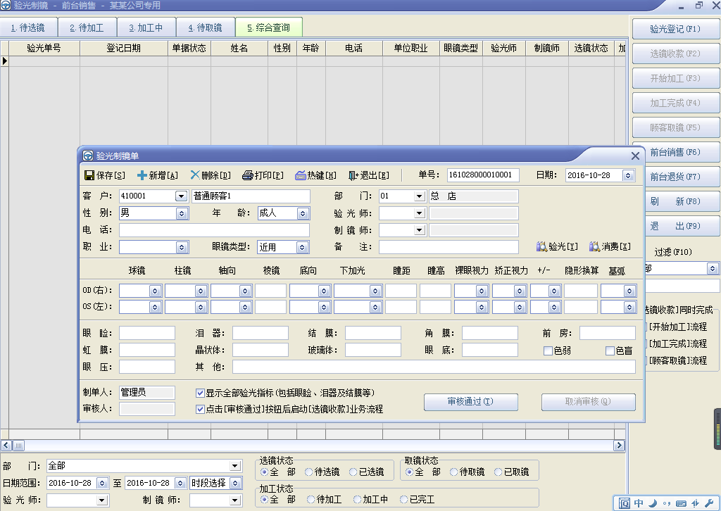The image size is (721, 511).
Task: Check the 色弱 checkbox
Action: (548, 351)
